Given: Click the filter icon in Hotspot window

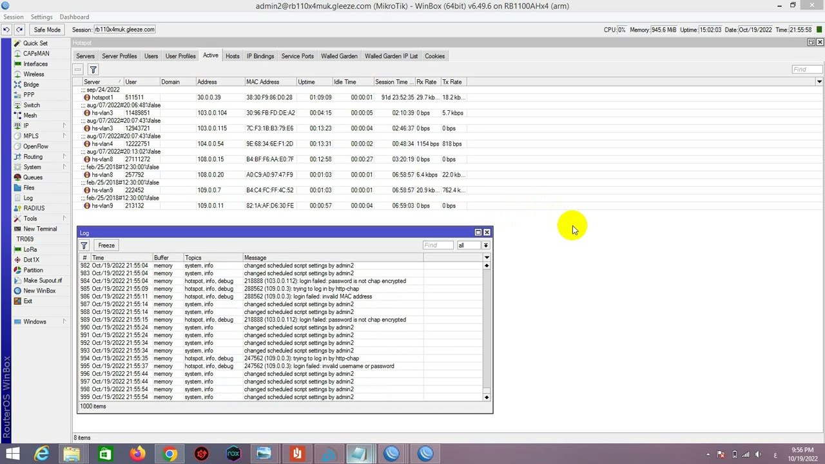Looking at the screenshot, I should 93,70.
